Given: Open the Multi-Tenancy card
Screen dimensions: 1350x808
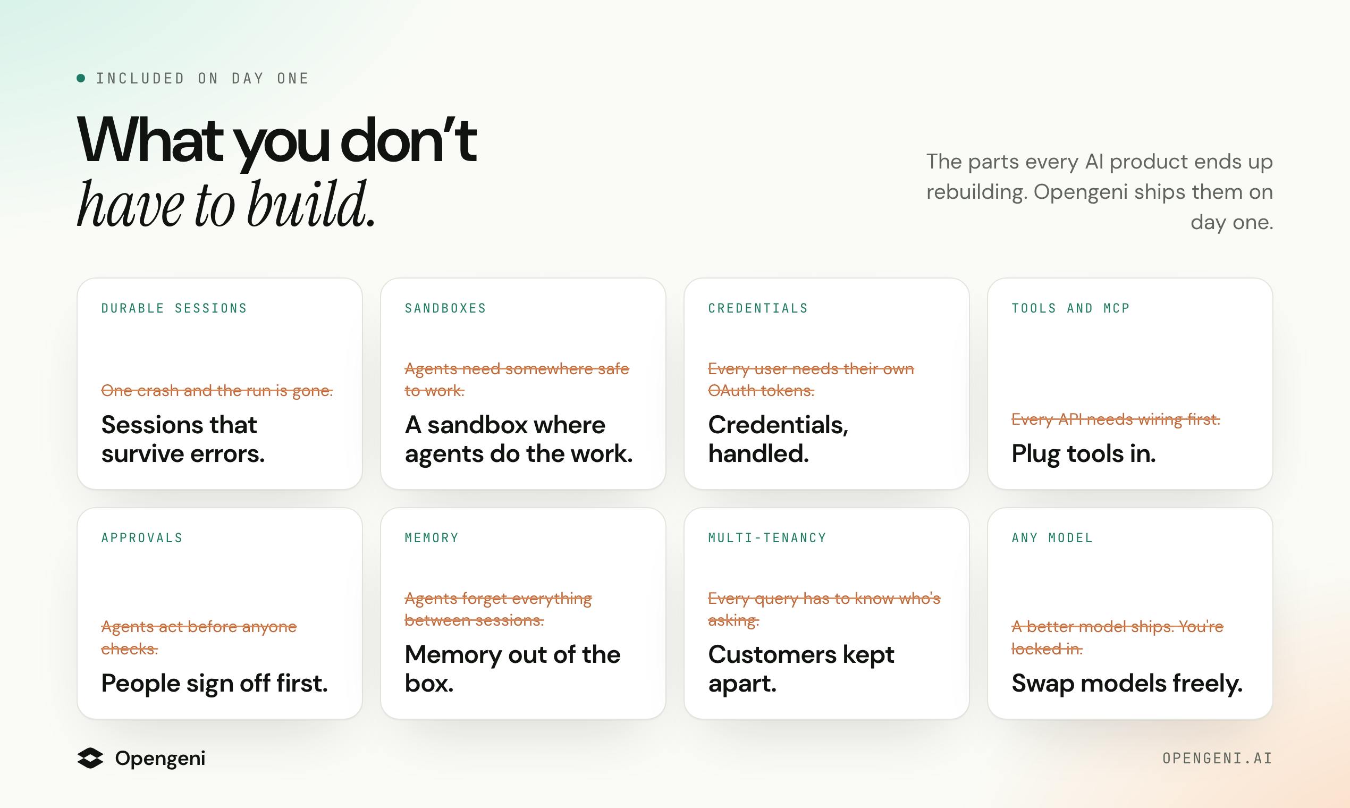Looking at the screenshot, I should point(826,613).
